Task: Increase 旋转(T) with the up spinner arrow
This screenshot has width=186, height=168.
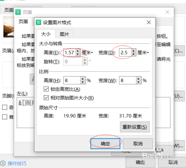Action: [85, 60]
